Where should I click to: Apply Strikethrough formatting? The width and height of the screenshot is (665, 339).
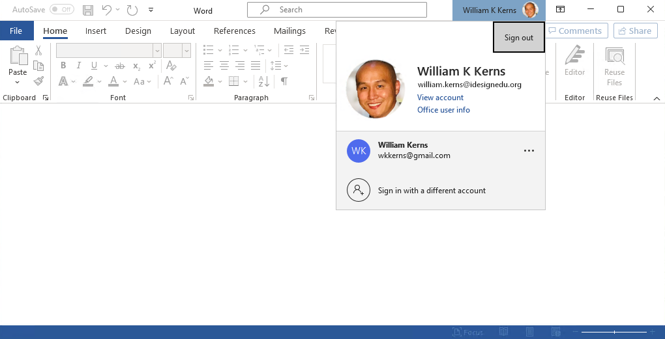coord(120,66)
